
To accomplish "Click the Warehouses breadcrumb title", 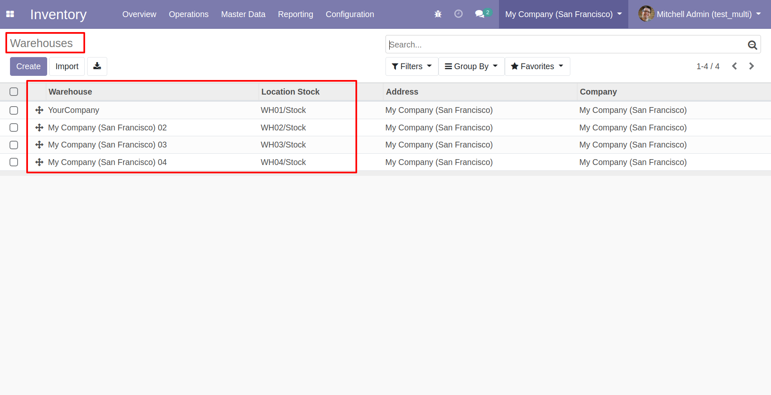I will [x=41, y=43].
